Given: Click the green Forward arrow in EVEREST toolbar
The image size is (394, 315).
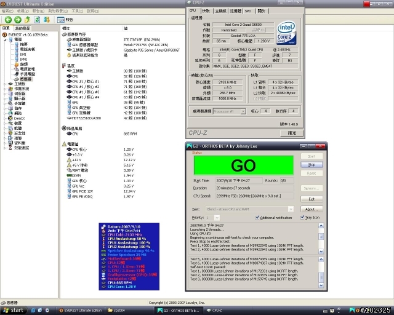Looking at the screenshot, I should point(18,20).
